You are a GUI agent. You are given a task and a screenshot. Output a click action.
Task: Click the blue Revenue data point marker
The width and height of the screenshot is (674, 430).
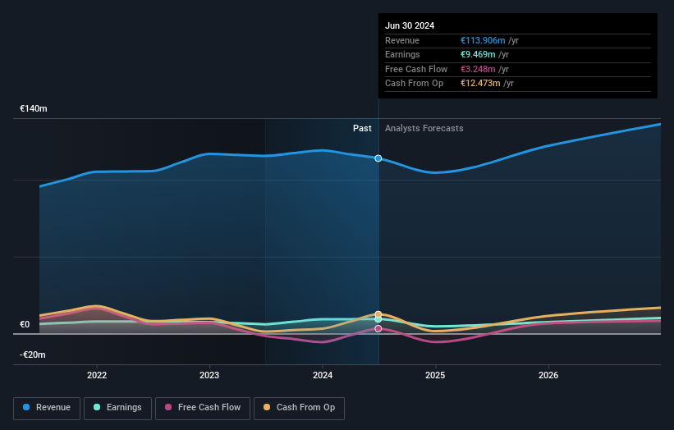point(378,158)
